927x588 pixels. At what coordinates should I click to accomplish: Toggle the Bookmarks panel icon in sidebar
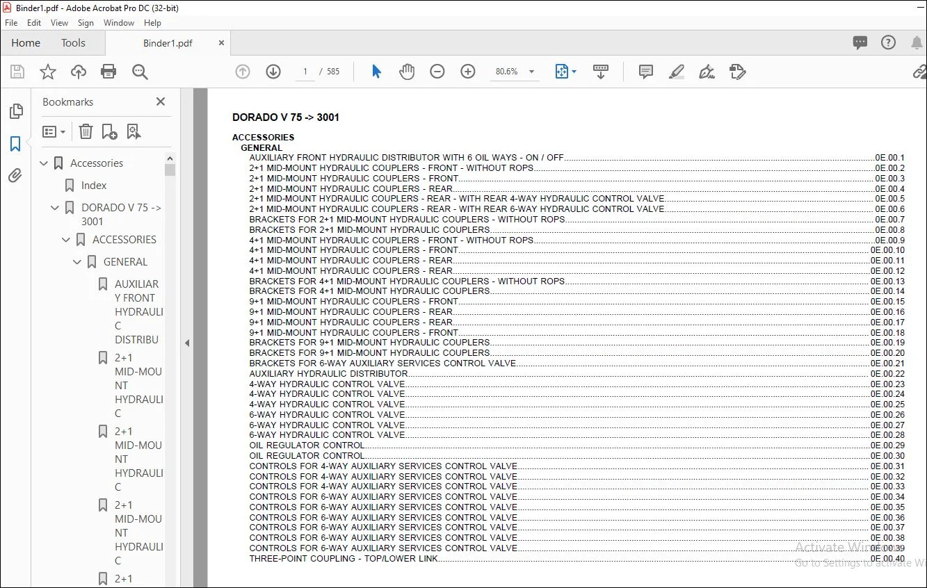pos(15,144)
